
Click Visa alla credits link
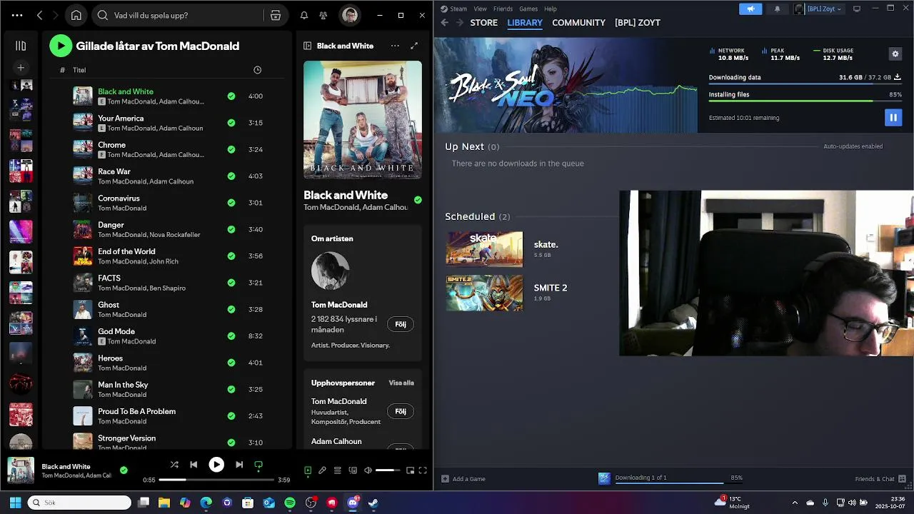pyautogui.click(x=401, y=383)
